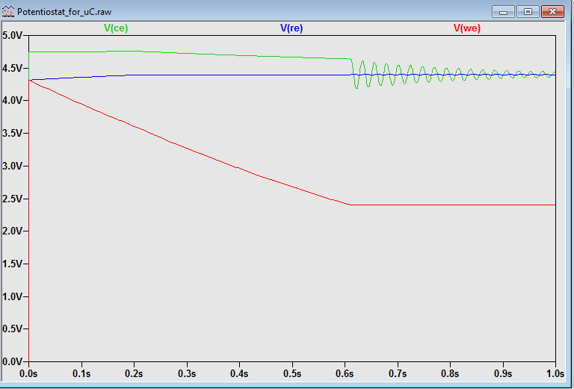Click the 4.0V vertical axis label

click(12, 101)
